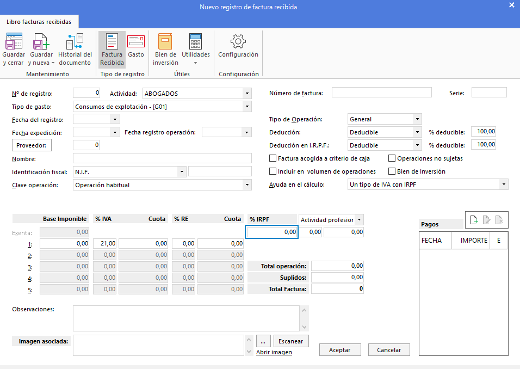The height and width of the screenshot is (369, 520).
Task: Open the Fecha expedición date picker
Action: coord(115,132)
